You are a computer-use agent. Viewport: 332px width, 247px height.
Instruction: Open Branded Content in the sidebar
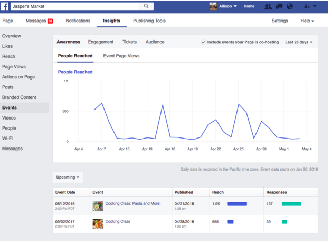pyautogui.click(x=19, y=97)
